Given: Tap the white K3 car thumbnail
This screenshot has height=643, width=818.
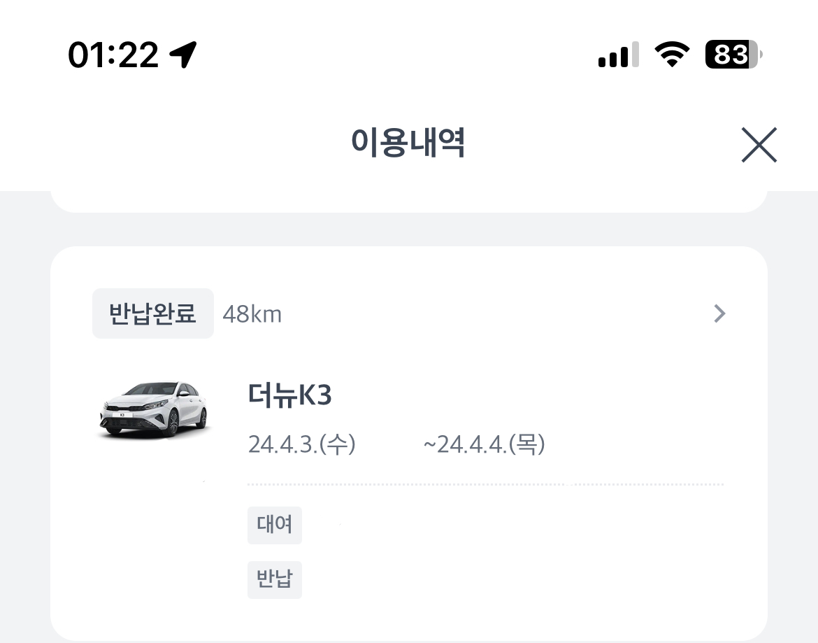Looking at the screenshot, I should coord(154,411).
